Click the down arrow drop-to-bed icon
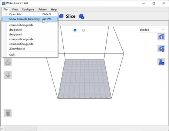This screenshot has width=169, height=131. coord(8,75)
